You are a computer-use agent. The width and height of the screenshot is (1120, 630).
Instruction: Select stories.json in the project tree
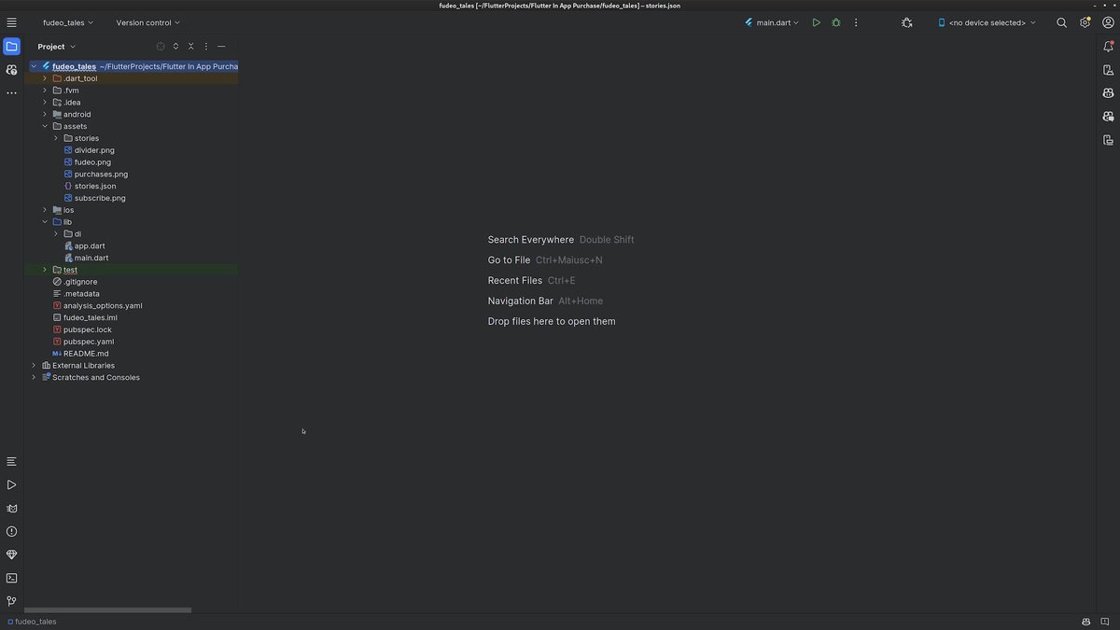(94, 186)
